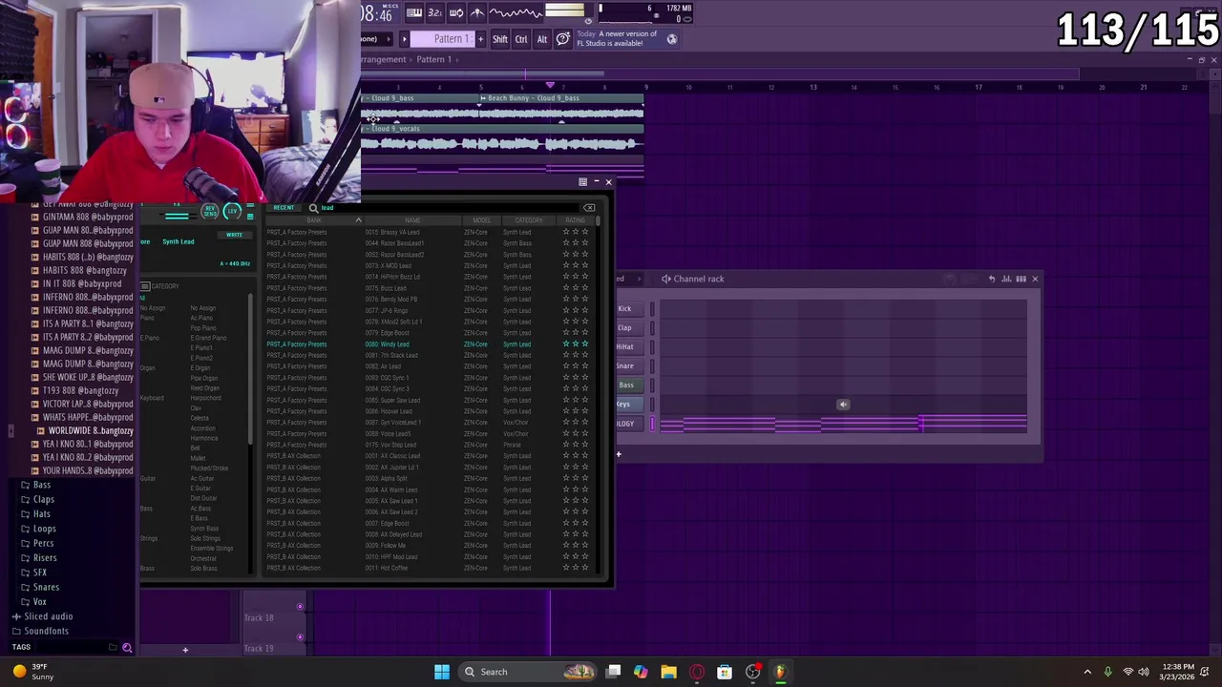The width and height of the screenshot is (1222, 687).
Task: Open the help chat bubble icon
Action: [563, 39]
